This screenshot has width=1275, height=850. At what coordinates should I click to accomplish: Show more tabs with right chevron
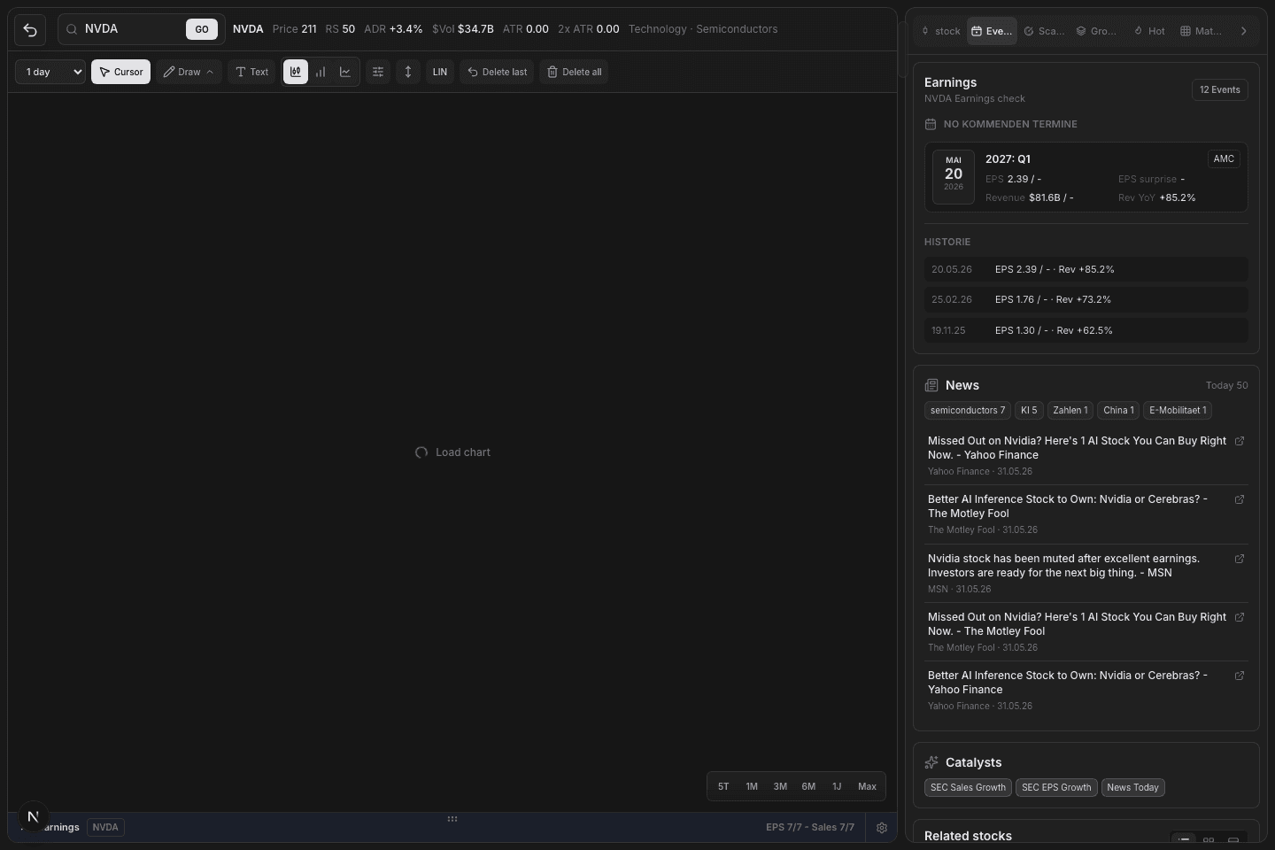[1243, 31]
